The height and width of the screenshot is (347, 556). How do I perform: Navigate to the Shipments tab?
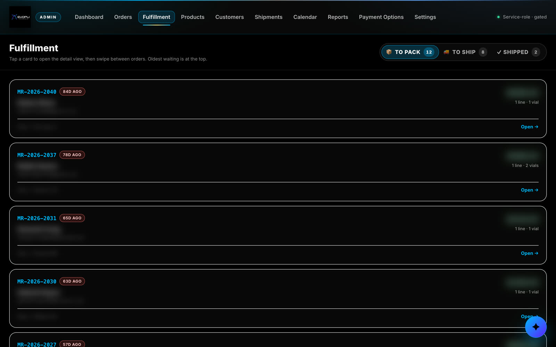pos(268,17)
